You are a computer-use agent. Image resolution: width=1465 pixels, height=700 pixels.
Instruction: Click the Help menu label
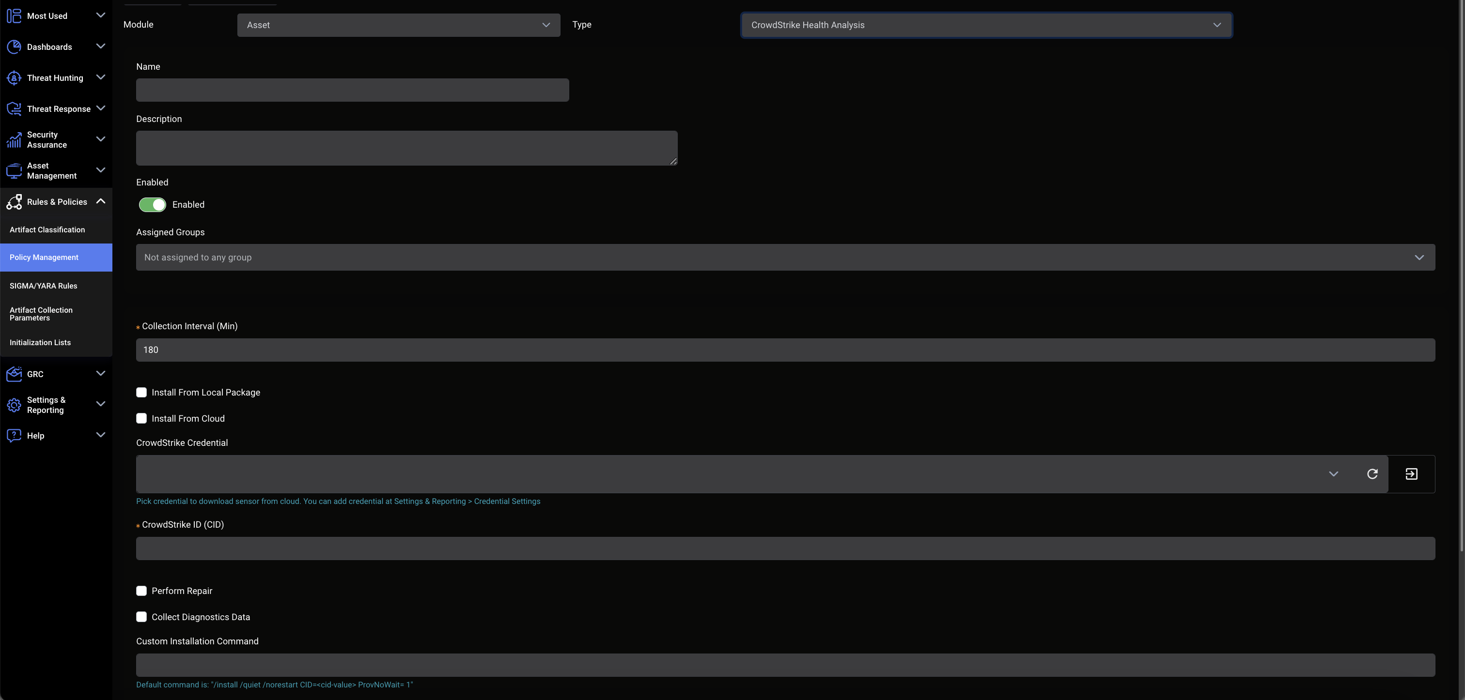pos(35,436)
